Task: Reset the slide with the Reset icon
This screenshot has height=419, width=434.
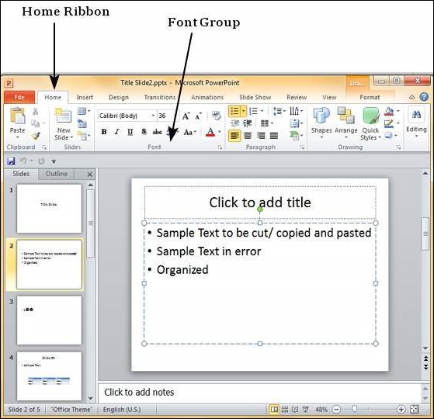Action: tap(82, 123)
